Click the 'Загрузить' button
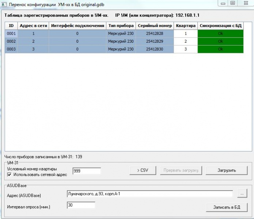 227,170
